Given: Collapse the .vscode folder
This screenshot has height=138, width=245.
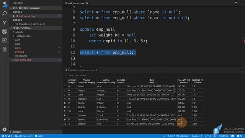Looking at the screenshot, I should [x=19, y=32].
